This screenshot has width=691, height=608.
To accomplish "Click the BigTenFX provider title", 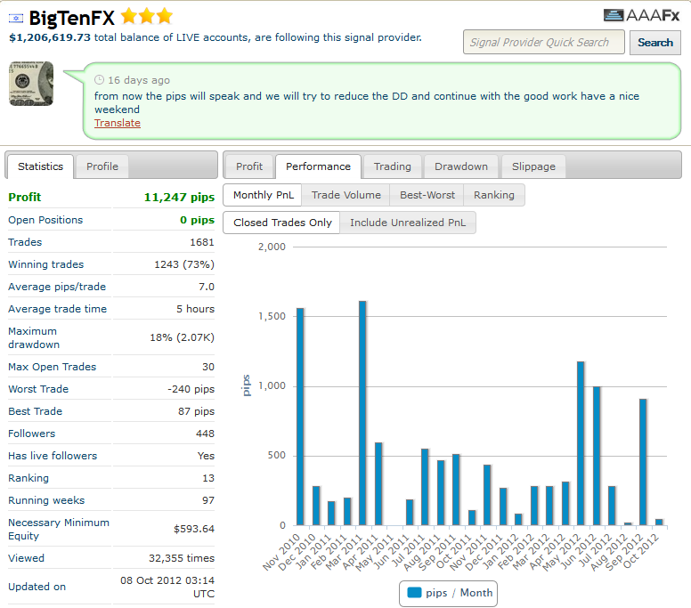I will pyautogui.click(x=72, y=18).
